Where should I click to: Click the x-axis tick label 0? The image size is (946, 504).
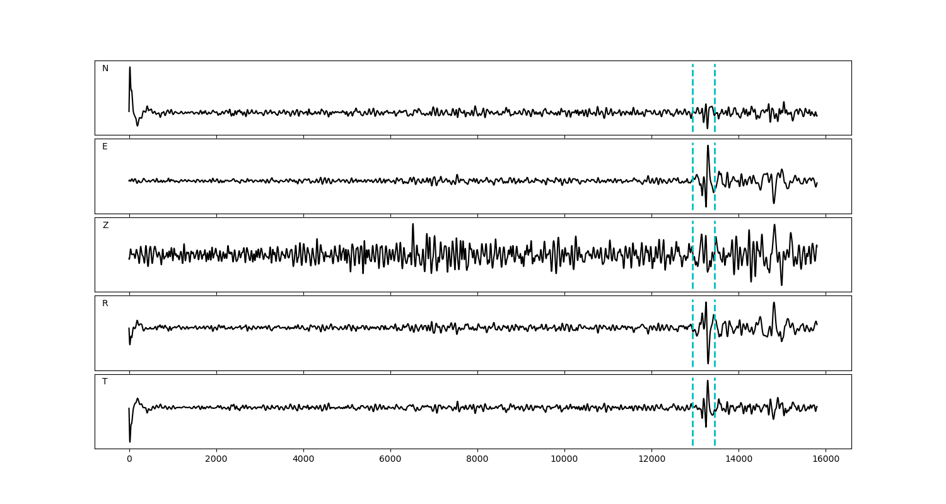129,460
